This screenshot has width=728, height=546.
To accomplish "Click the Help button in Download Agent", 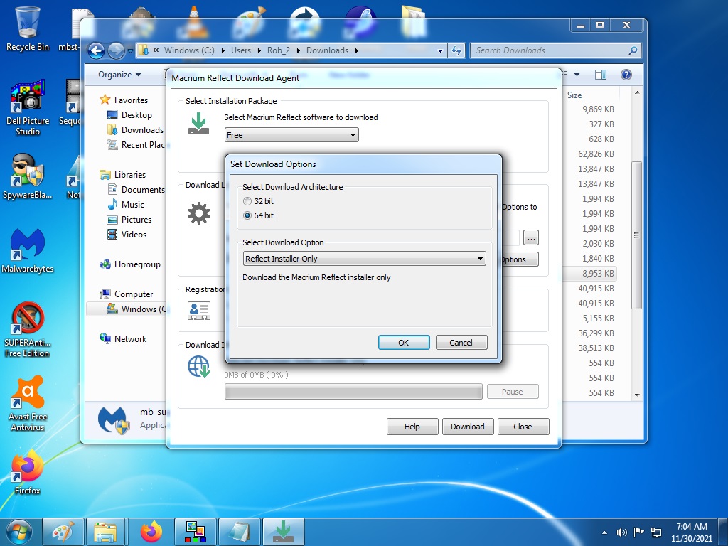I will click(x=412, y=427).
